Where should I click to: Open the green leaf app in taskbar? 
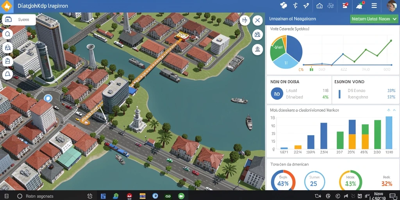coord(115,196)
